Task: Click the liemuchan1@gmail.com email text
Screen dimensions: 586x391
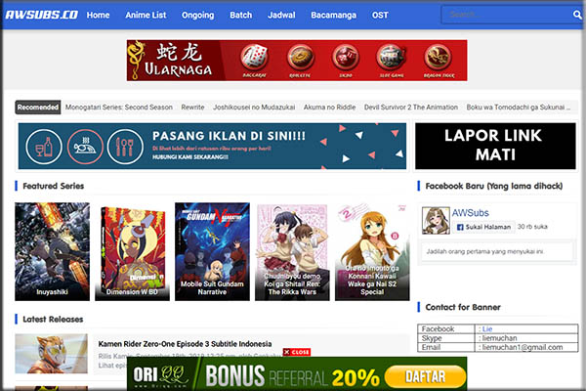Action: [523, 347]
